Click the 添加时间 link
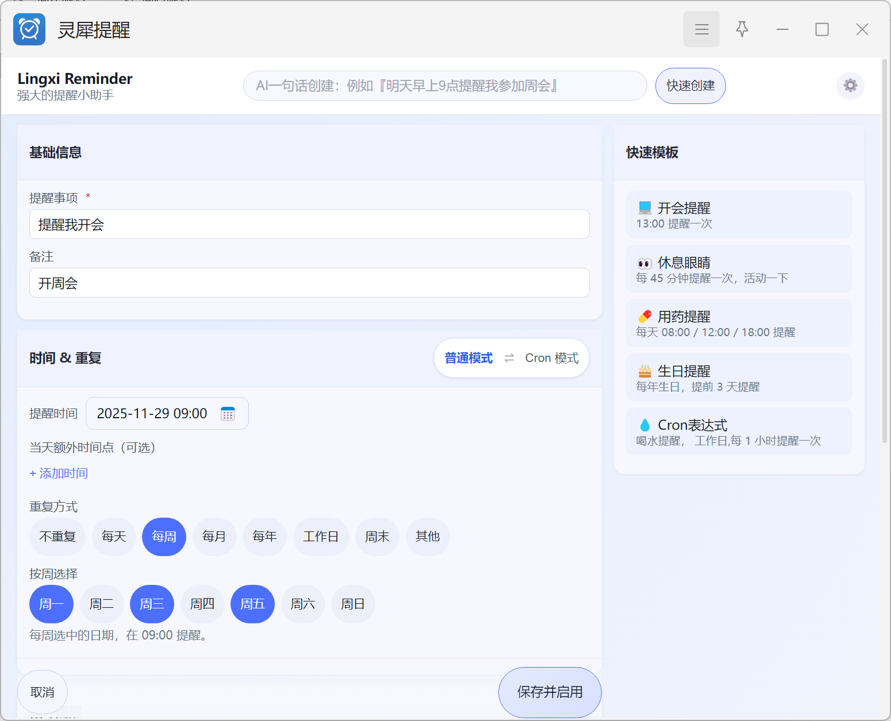 (x=59, y=473)
